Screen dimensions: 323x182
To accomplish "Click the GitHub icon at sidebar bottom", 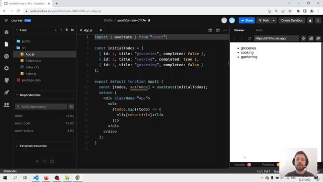I will (44, 161).
